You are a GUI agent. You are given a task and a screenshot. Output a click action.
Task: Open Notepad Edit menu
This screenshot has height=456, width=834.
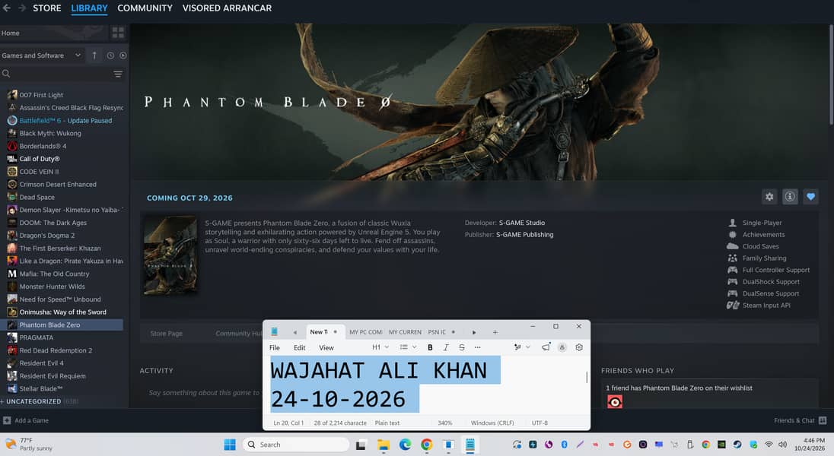pyautogui.click(x=300, y=347)
